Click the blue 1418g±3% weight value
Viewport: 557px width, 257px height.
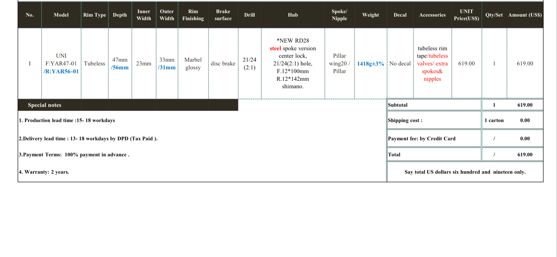tap(370, 64)
